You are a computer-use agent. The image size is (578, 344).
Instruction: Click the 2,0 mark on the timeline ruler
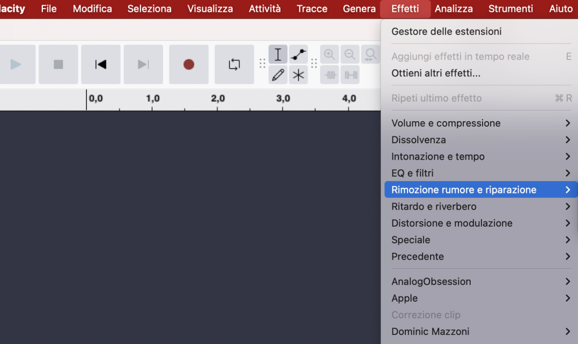tap(218, 98)
